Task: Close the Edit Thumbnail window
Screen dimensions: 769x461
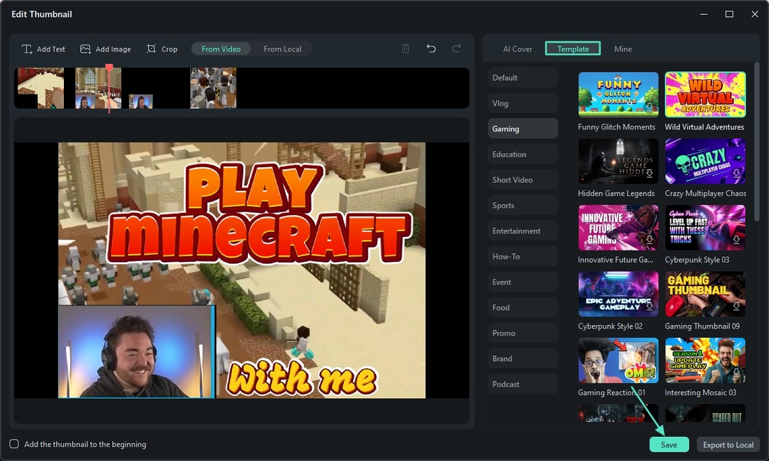Action: tap(755, 14)
